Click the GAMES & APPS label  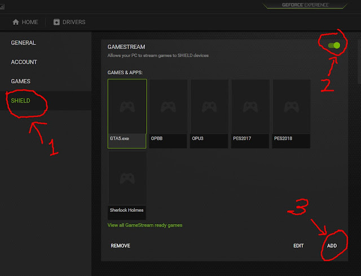[125, 73]
